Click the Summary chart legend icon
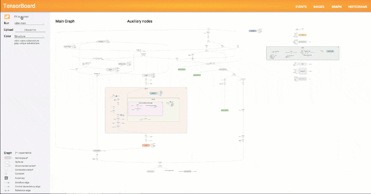The width and height of the screenshot is (371, 194). tap(7, 178)
